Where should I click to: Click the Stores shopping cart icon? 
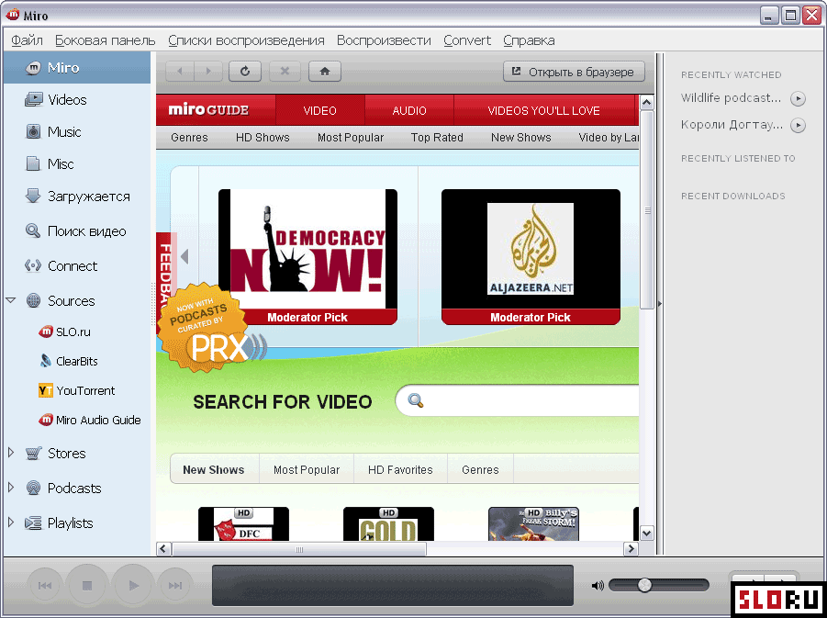(33, 453)
